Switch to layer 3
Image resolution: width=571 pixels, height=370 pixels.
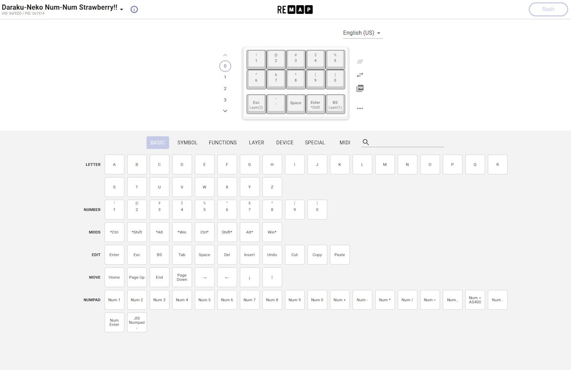(225, 100)
